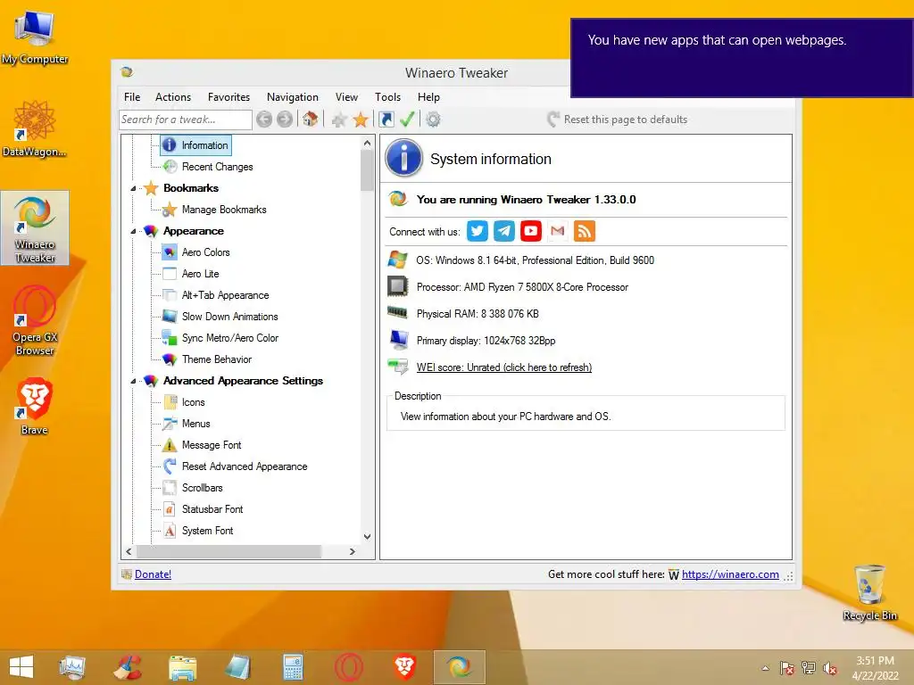Click tree scrollbar down arrow

(x=367, y=536)
